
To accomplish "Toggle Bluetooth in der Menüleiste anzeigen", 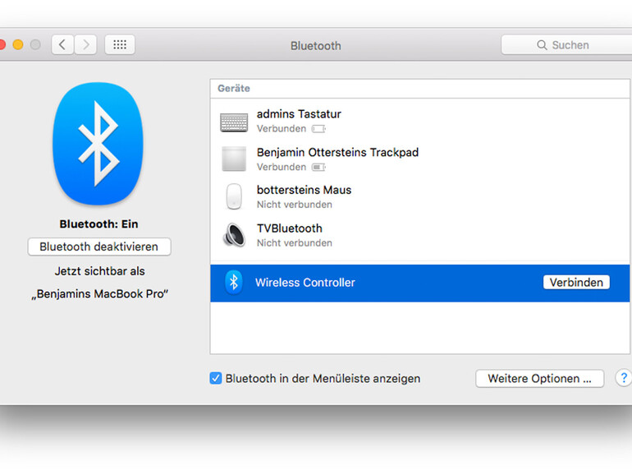I will pos(216,378).
